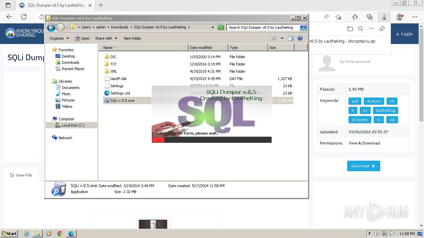Click the blue Download button

[363, 166]
